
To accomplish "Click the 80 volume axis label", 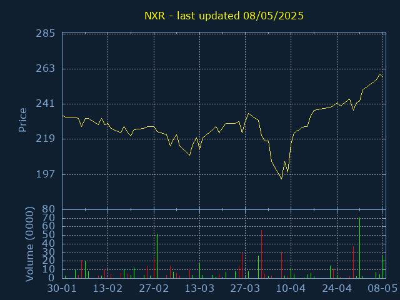I will pyautogui.click(x=49, y=209).
